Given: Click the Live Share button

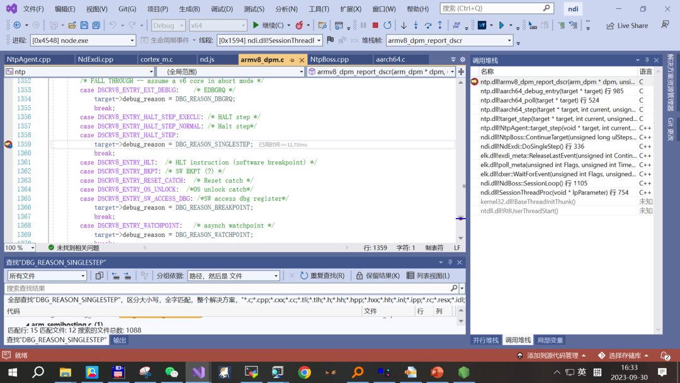Looking at the screenshot, I should [x=627, y=26].
